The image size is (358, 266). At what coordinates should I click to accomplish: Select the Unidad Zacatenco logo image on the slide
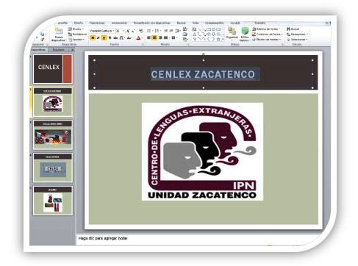[202, 151]
